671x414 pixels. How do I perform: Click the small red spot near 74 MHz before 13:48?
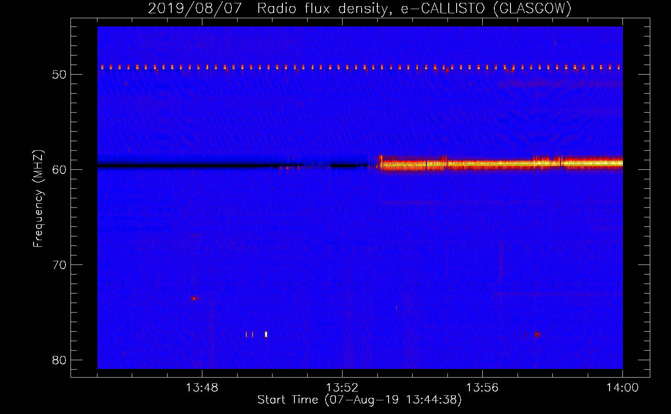click(193, 298)
